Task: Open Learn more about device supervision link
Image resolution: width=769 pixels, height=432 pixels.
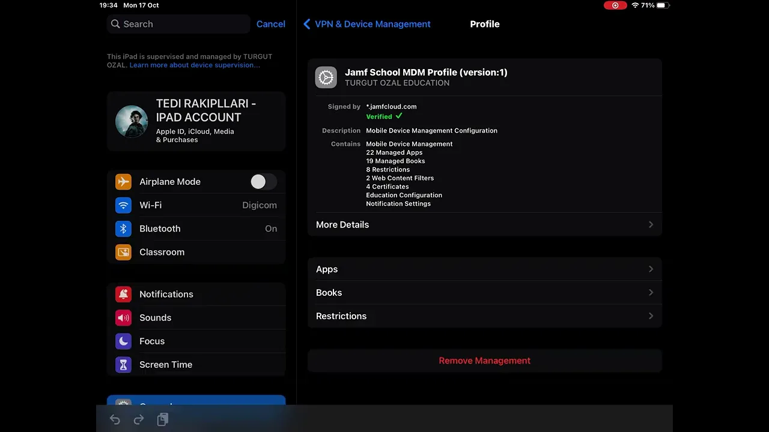Action: pos(195,65)
